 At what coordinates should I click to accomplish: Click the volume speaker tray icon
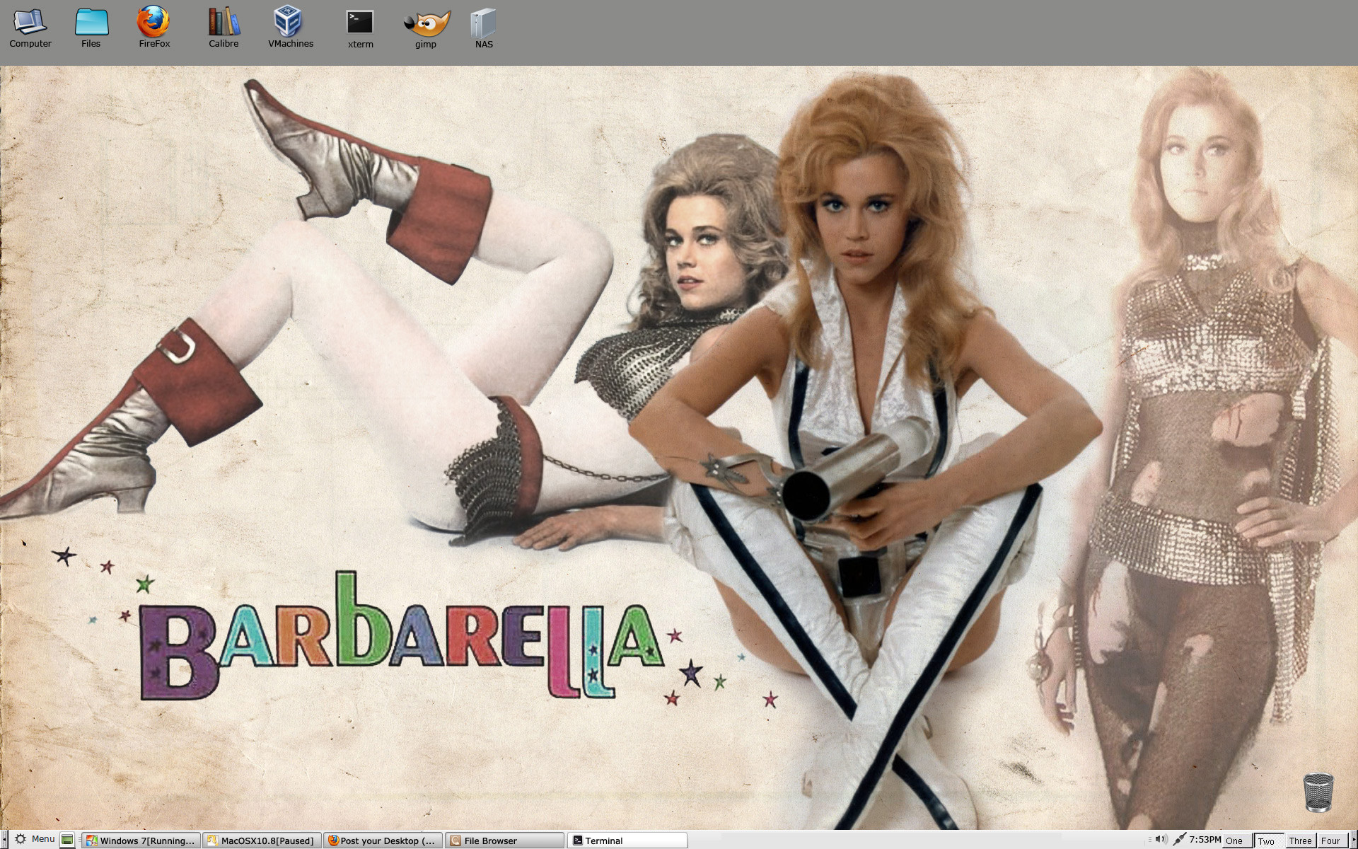(x=1161, y=840)
